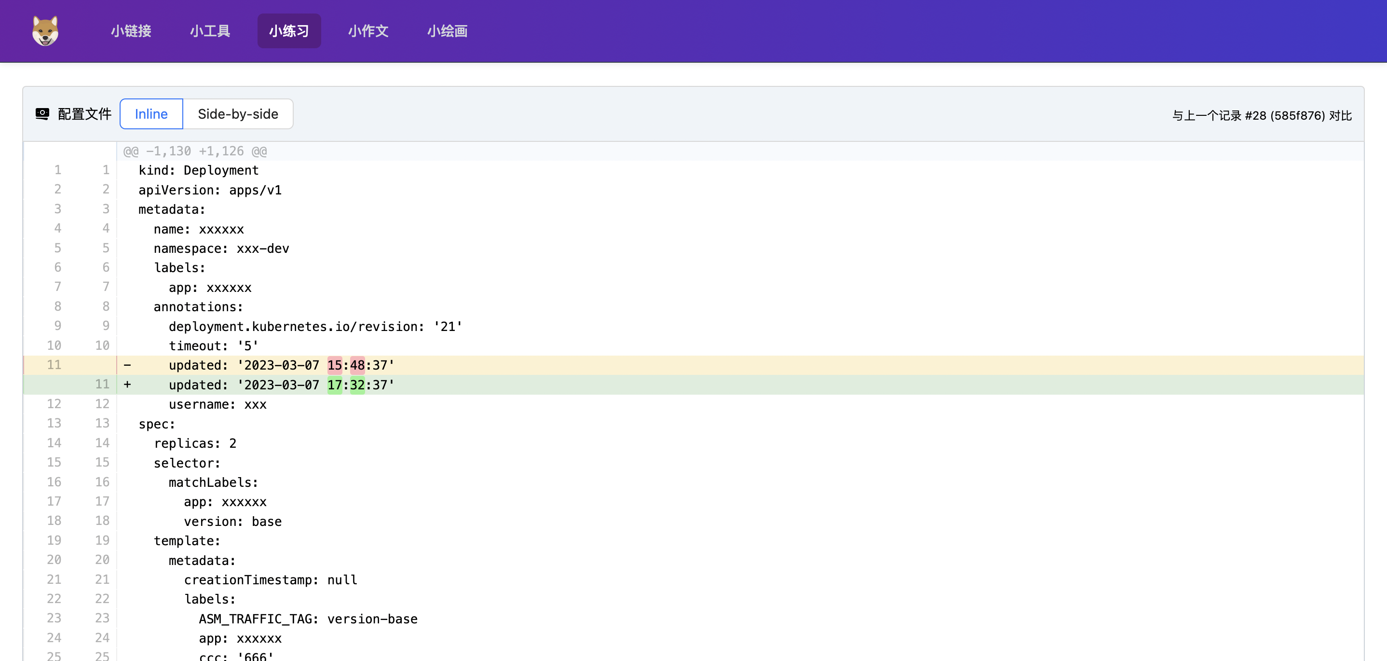Image resolution: width=1387 pixels, height=661 pixels.
Task: Click the hunk header @@ -1,130 +1,126 @@
Action: (x=194, y=151)
